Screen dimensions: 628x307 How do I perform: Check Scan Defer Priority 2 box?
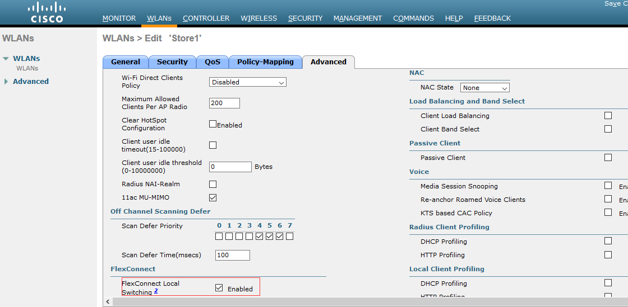[239, 237]
